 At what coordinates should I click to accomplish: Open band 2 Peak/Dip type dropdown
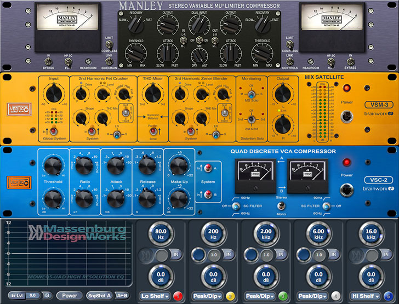[208, 296]
